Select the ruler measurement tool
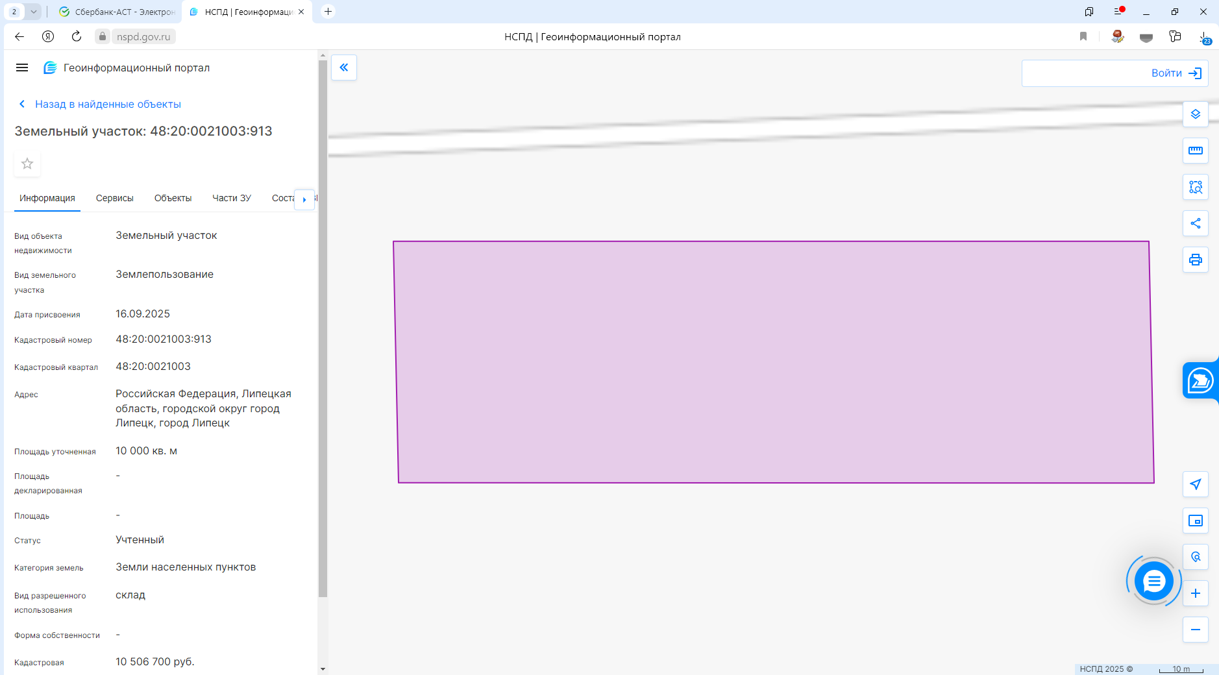Screen dimensions: 1219x675 coord(1195,151)
